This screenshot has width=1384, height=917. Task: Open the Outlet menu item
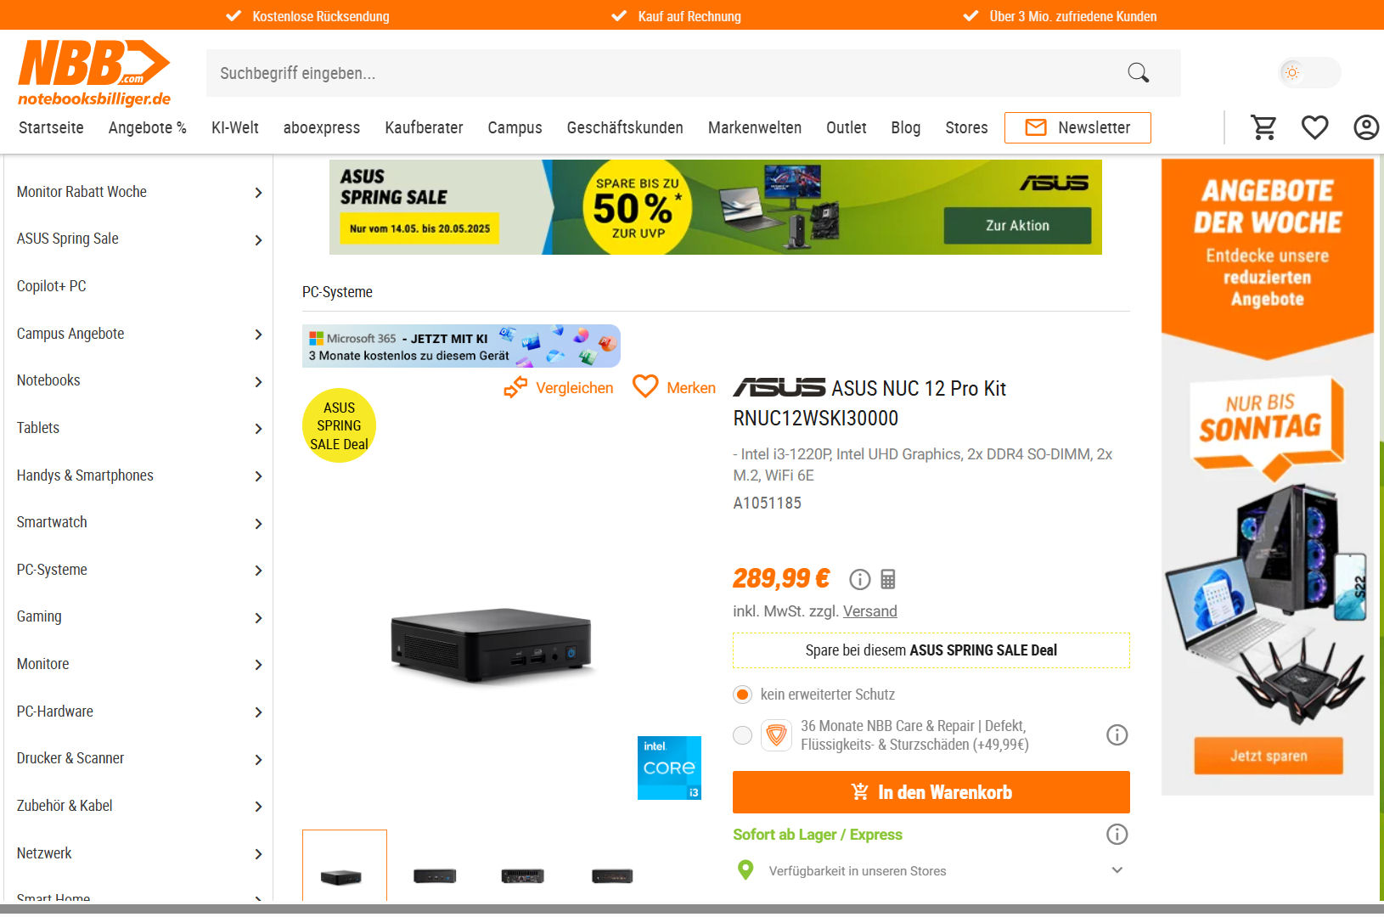846,127
